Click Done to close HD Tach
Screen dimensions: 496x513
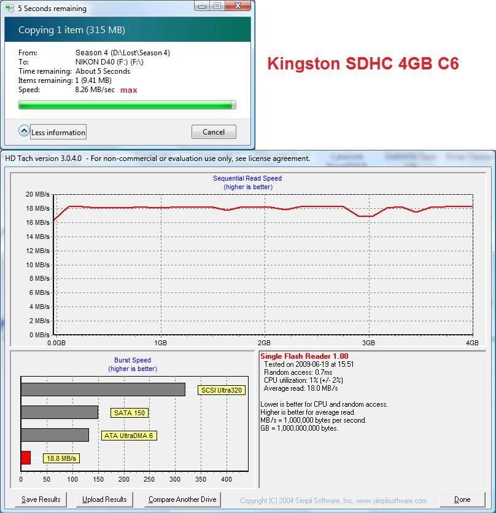tap(462, 499)
